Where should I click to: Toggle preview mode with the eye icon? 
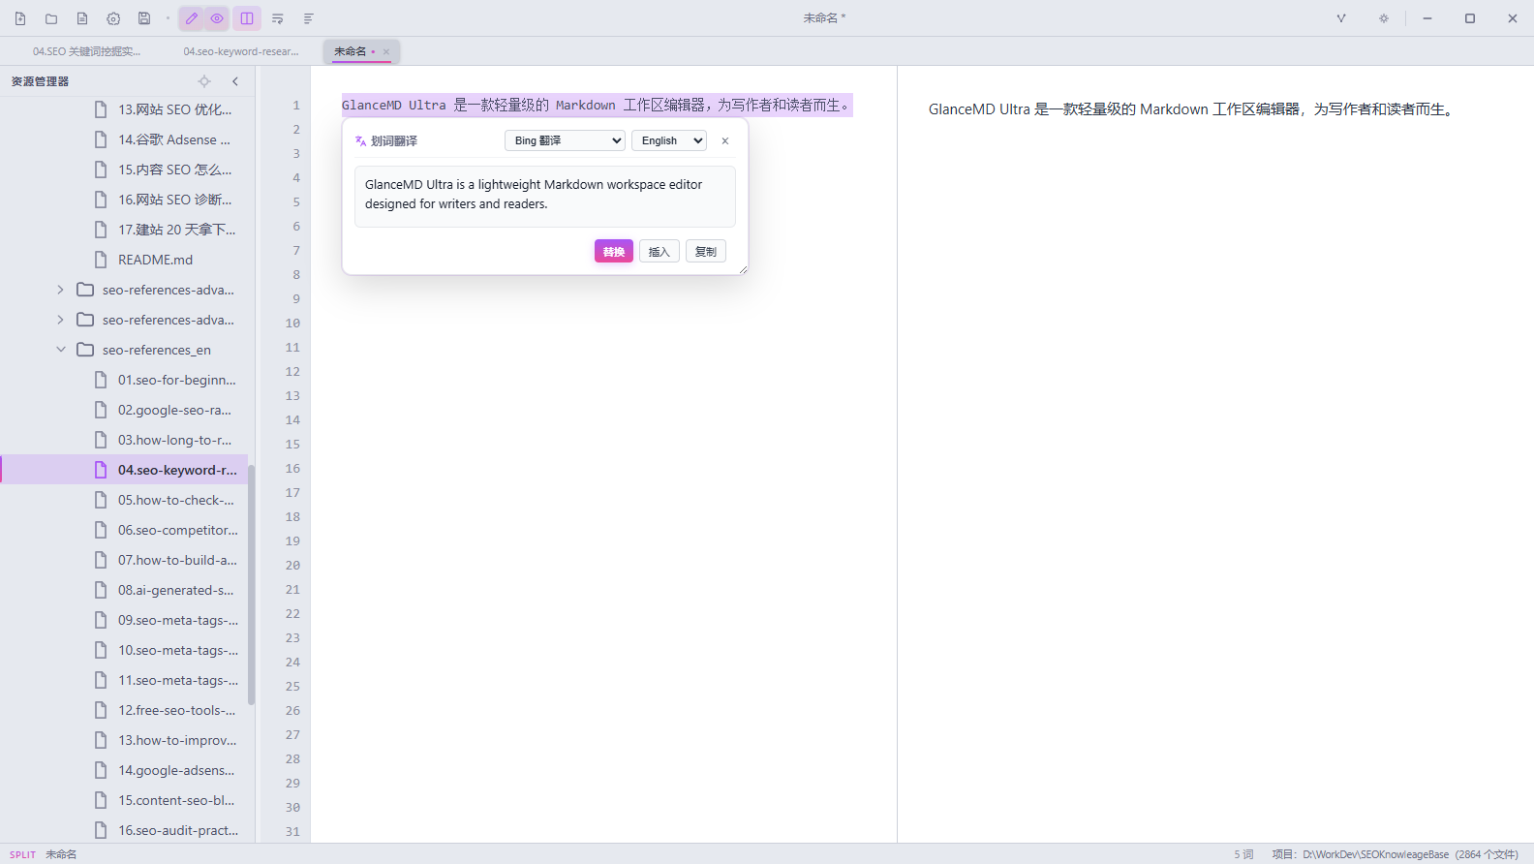point(217,18)
